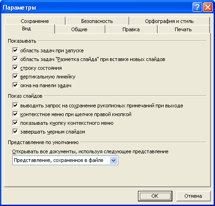Click the Отмена button
The height and width of the screenshot is (206, 215).
193,196
